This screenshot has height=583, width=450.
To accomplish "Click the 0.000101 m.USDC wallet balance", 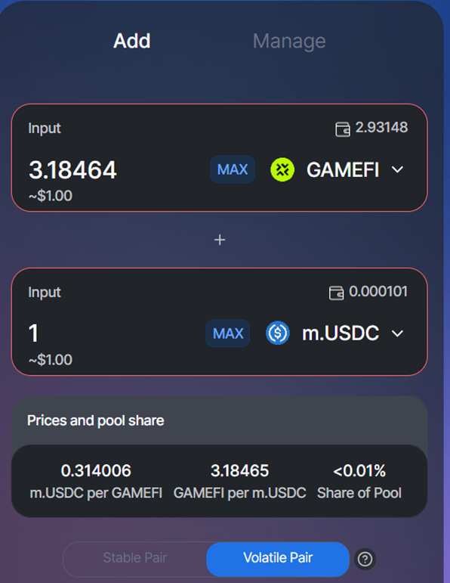I will click(378, 291).
